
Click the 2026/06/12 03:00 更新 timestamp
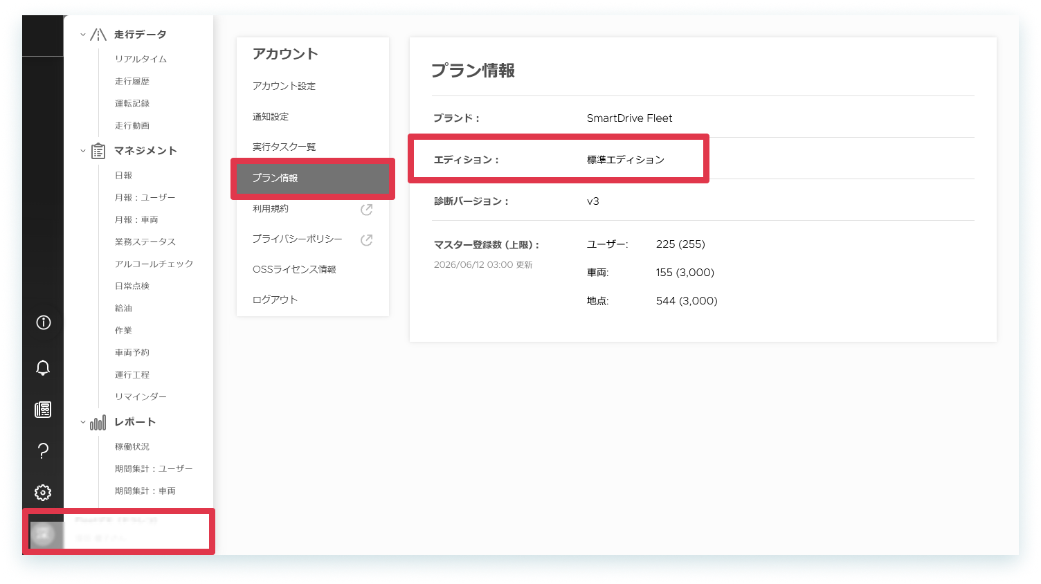tap(483, 265)
